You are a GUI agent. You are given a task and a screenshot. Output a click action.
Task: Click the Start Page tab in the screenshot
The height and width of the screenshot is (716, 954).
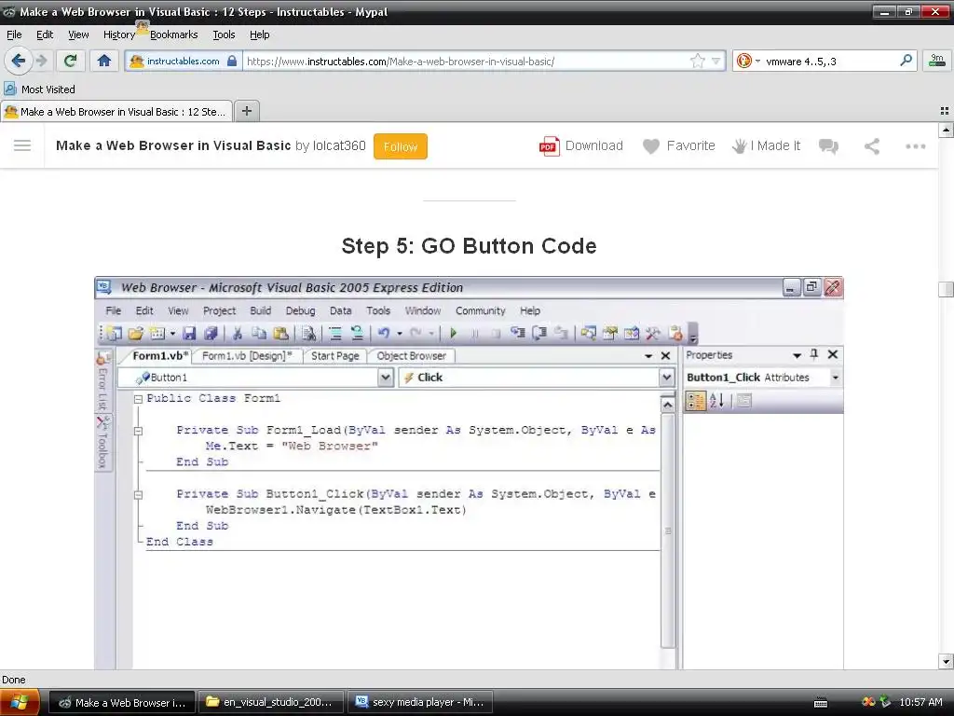[x=334, y=356]
